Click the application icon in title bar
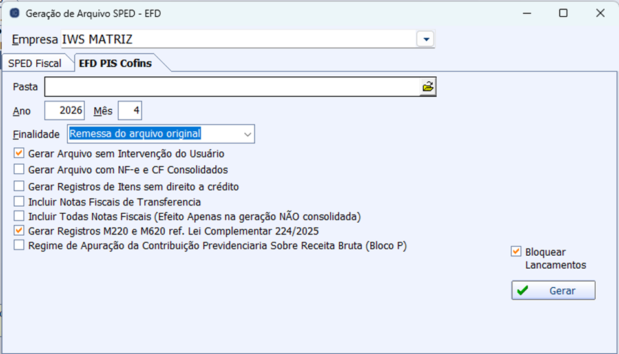Image resolution: width=619 pixels, height=354 pixels. pyautogui.click(x=15, y=13)
